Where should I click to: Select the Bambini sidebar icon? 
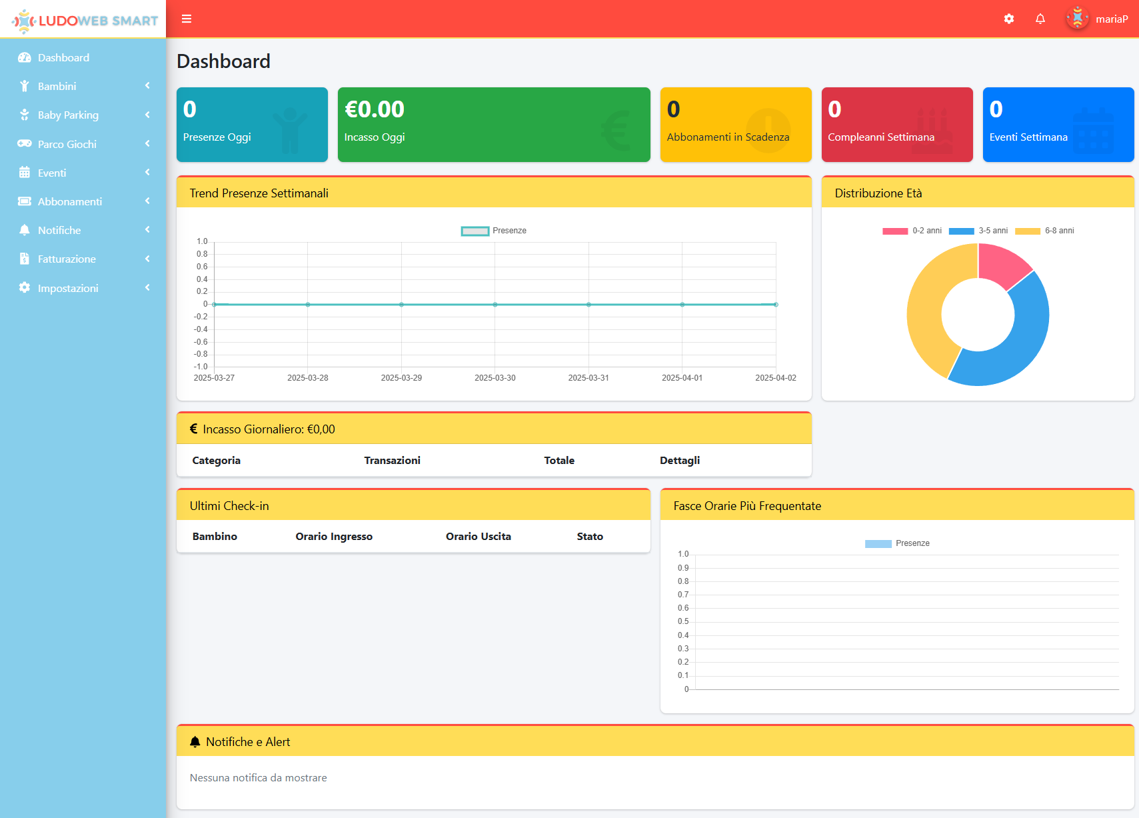tap(25, 86)
